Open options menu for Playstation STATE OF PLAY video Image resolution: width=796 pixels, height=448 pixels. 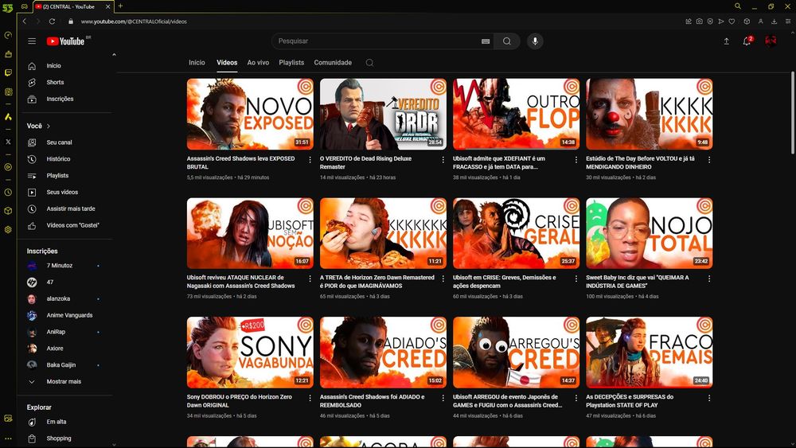(709, 399)
